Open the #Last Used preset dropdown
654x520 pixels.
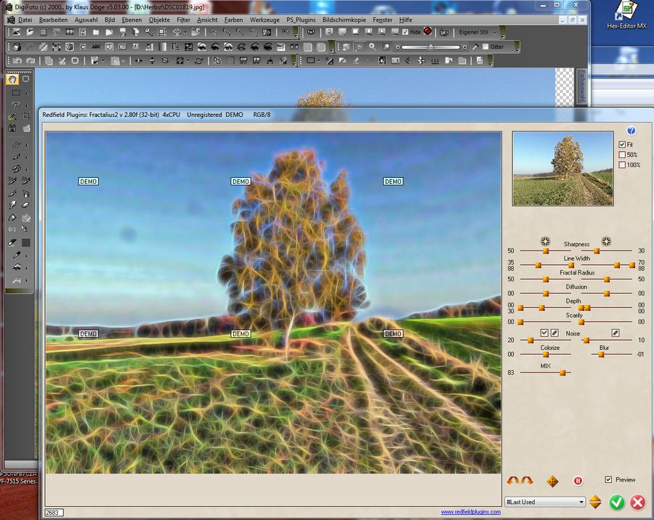point(545,502)
